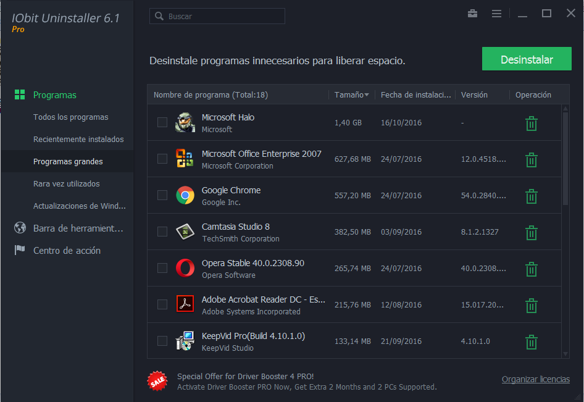
Task: Tick the checkbox for Microsoft Halo
Action: click(162, 122)
